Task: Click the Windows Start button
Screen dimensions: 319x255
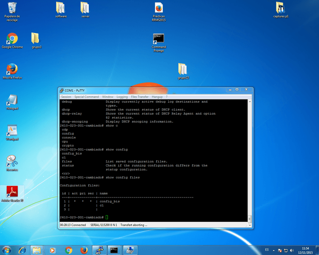Action: click(7, 250)
